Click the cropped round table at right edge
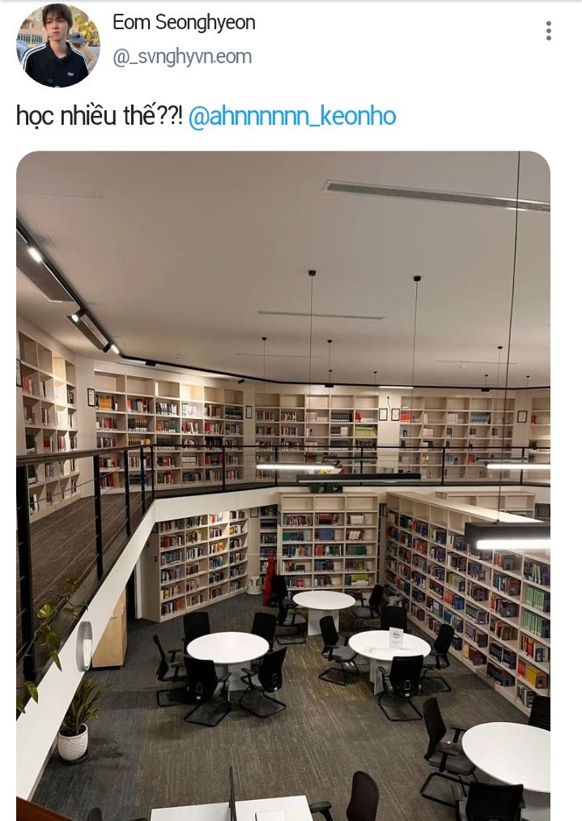 (x=507, y=755)
